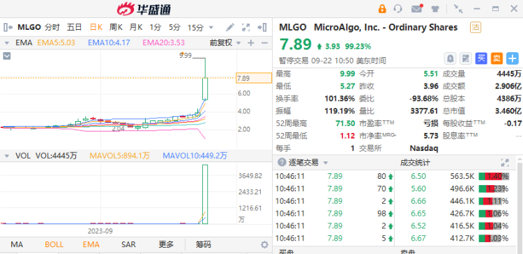Collapse right panel arrow in chart toolbar

pyautogui.click(x=261, y=27)
